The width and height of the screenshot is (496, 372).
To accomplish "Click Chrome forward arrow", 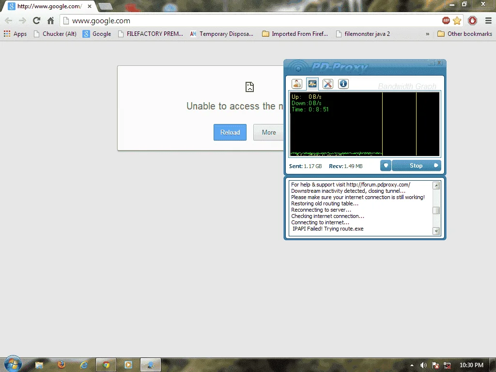I will pyautogui.click(x=22, y=21).
